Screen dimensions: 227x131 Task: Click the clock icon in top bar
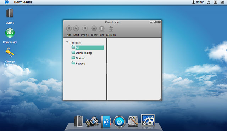click(x=209, y=2)
